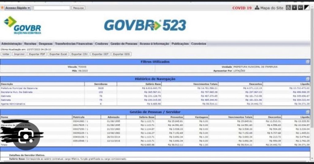The height and width of the screenshot is (164, 314).
Task: Click the search text input field
Action: click(x=52, y=8)
